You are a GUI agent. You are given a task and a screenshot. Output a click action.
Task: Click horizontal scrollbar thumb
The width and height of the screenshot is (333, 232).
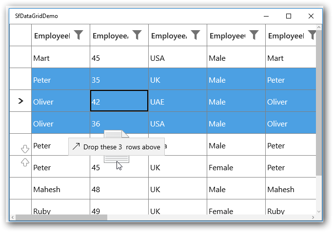coord(61,217)
